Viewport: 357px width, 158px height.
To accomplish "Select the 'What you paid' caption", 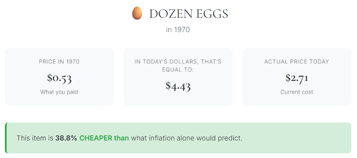I will point(59,92).
